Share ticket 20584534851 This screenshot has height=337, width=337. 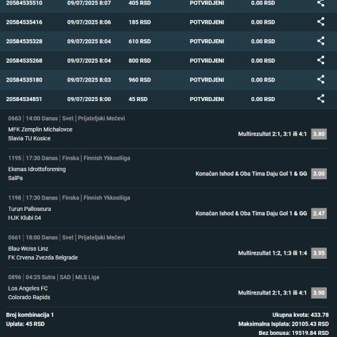(321, 98)
